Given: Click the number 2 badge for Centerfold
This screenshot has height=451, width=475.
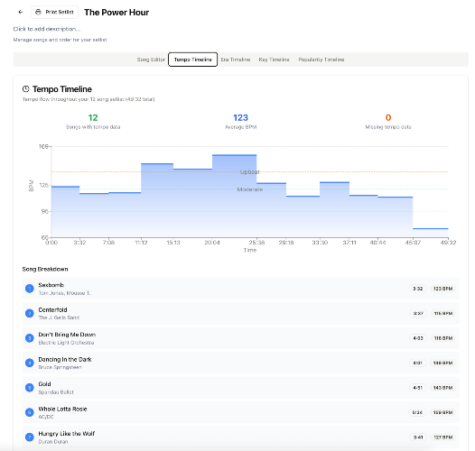Looking at the screenshot, I should (30, 313).
